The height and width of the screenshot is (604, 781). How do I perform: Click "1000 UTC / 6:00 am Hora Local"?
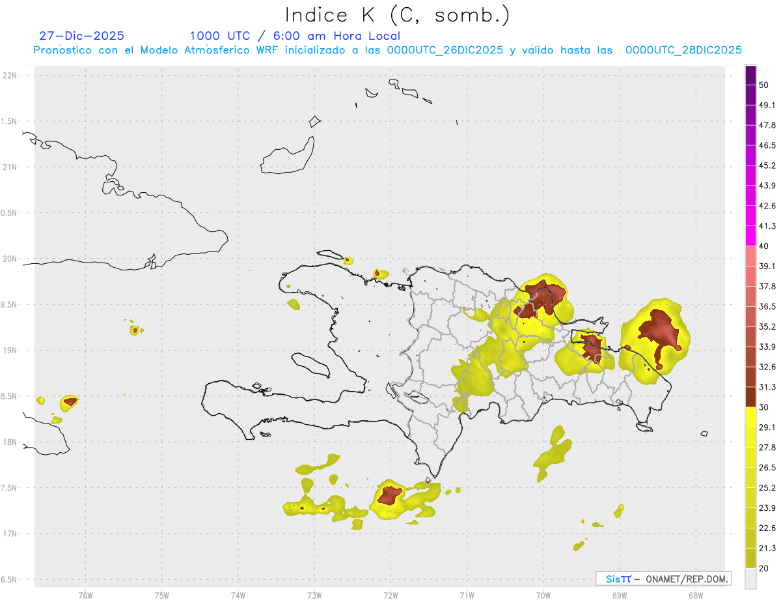(x=295, y=36)
